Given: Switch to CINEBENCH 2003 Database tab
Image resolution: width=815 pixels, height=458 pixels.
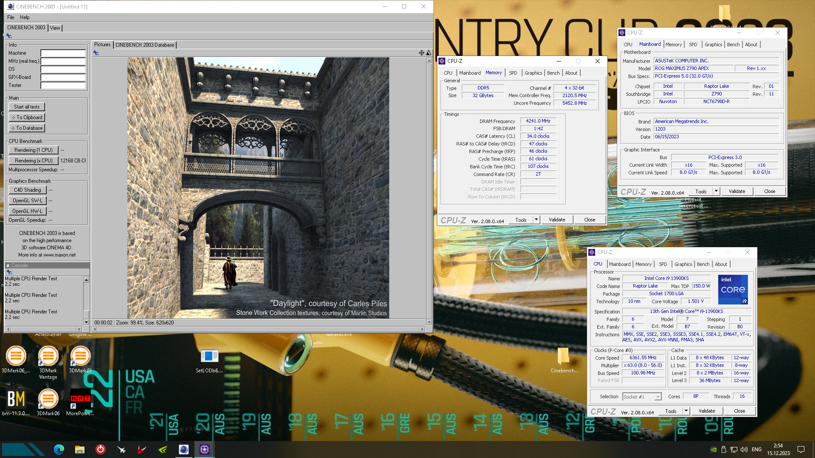Looking at the screenshot, I should click(x=145, y=45).
